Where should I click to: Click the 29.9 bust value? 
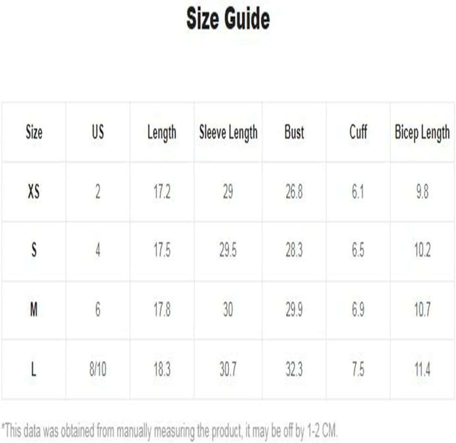coord(294,309)
